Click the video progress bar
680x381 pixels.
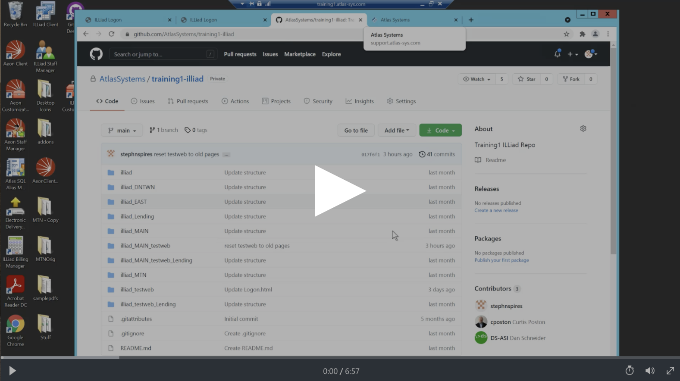[x=340, y=357]
